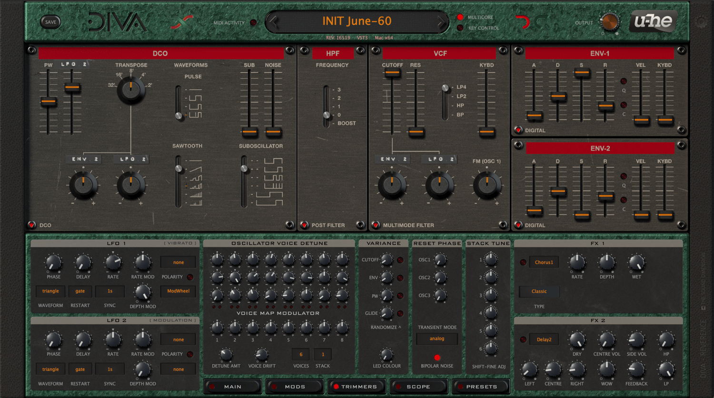Screen dimensions: 714x398
Task: Click the RANDOMIZE ^ variance button
Action: click(386, 327)
